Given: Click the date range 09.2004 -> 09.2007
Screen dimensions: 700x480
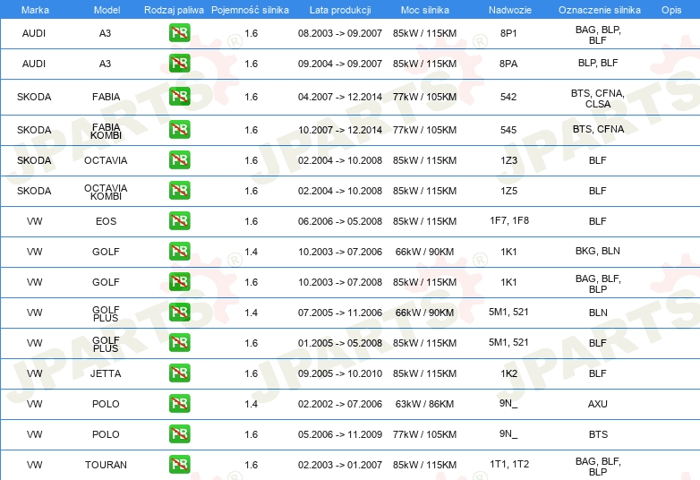Looking at the screenshot, I should pos(340,64).
